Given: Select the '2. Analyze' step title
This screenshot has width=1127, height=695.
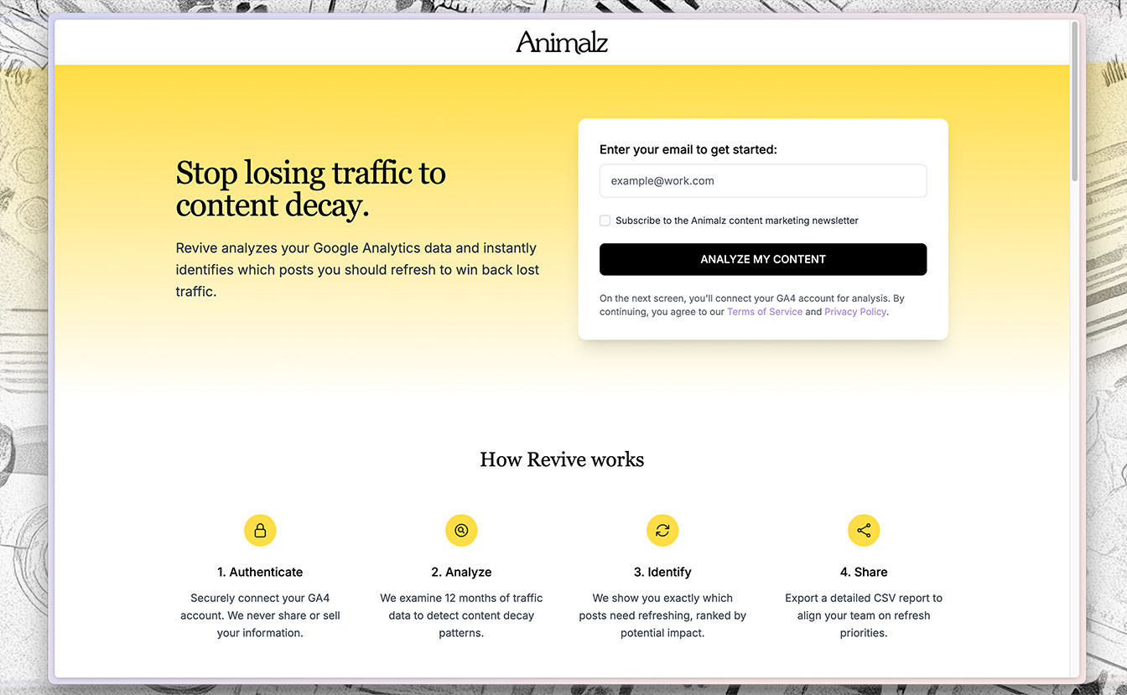Looking at the screenshot, I should tap(461, 572).
